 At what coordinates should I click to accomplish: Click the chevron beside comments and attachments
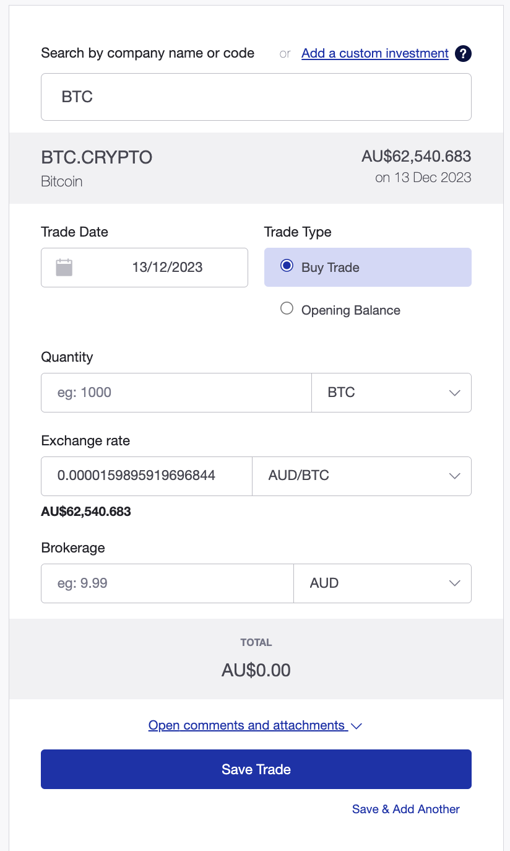357,726
